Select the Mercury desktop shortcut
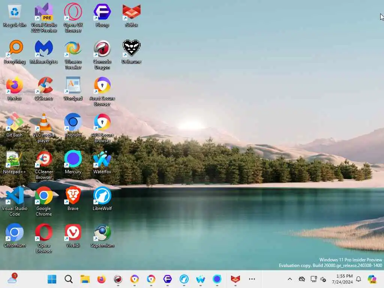 [73, 163]
